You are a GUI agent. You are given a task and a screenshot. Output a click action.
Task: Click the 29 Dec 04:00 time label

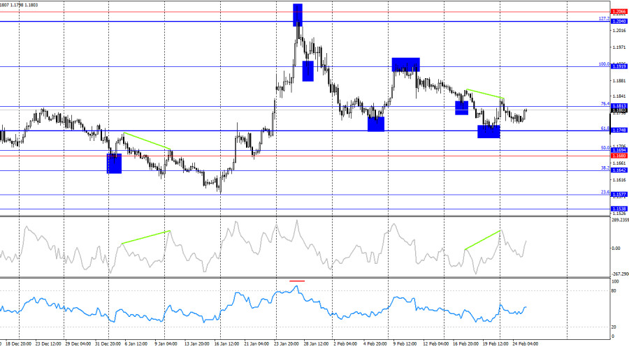click(78, 344)
